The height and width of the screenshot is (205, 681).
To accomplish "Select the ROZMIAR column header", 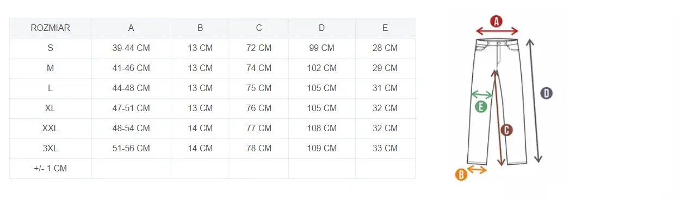I will tap(51, 28).
